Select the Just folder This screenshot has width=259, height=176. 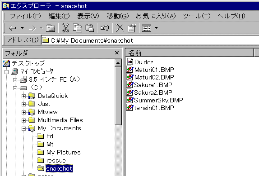[x=44, y=104]
